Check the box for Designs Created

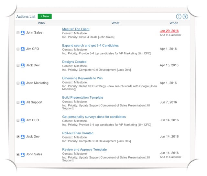click(18, 65)
